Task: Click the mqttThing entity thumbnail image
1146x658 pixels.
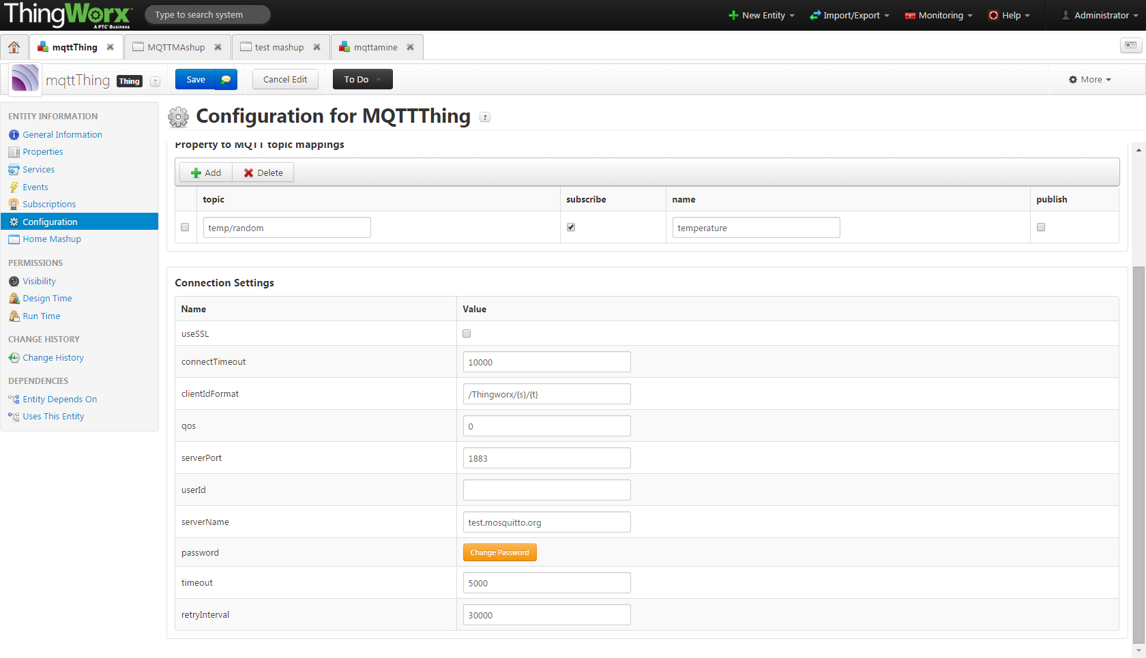Action: (25, 78)
